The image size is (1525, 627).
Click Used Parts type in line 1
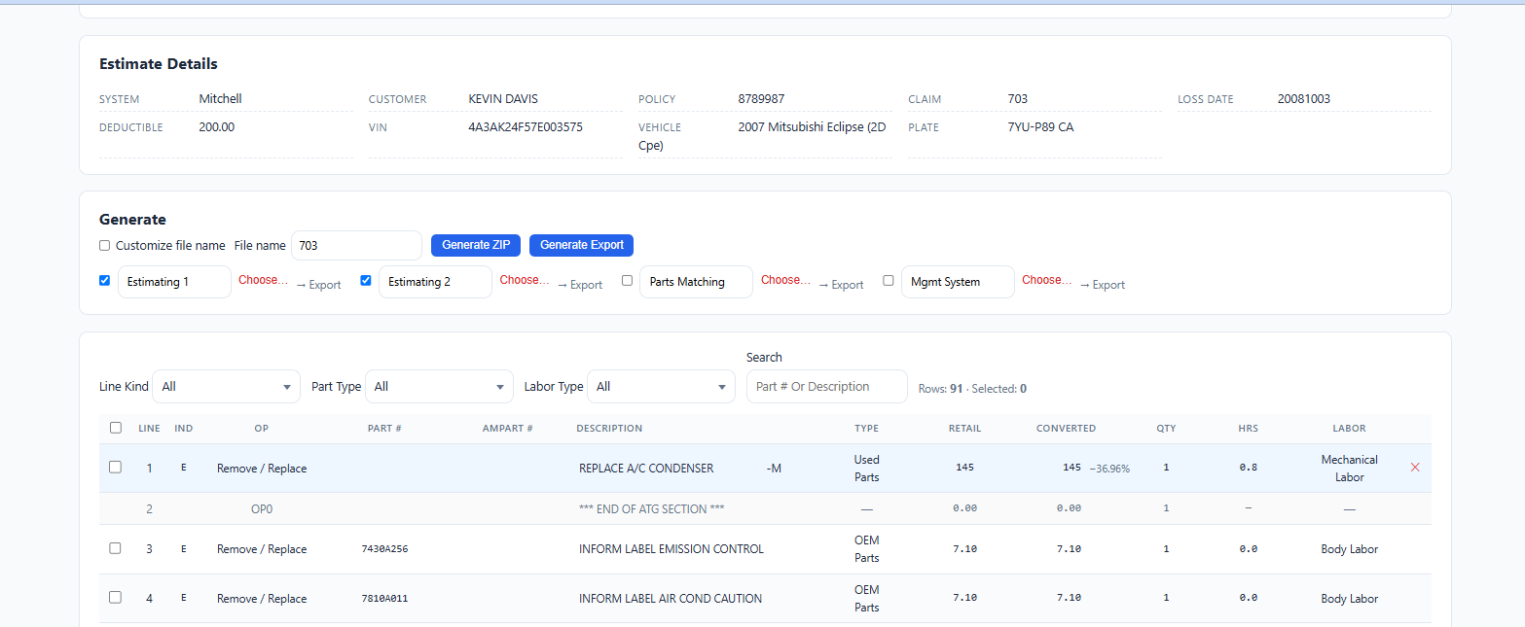[x=866, y=468]
